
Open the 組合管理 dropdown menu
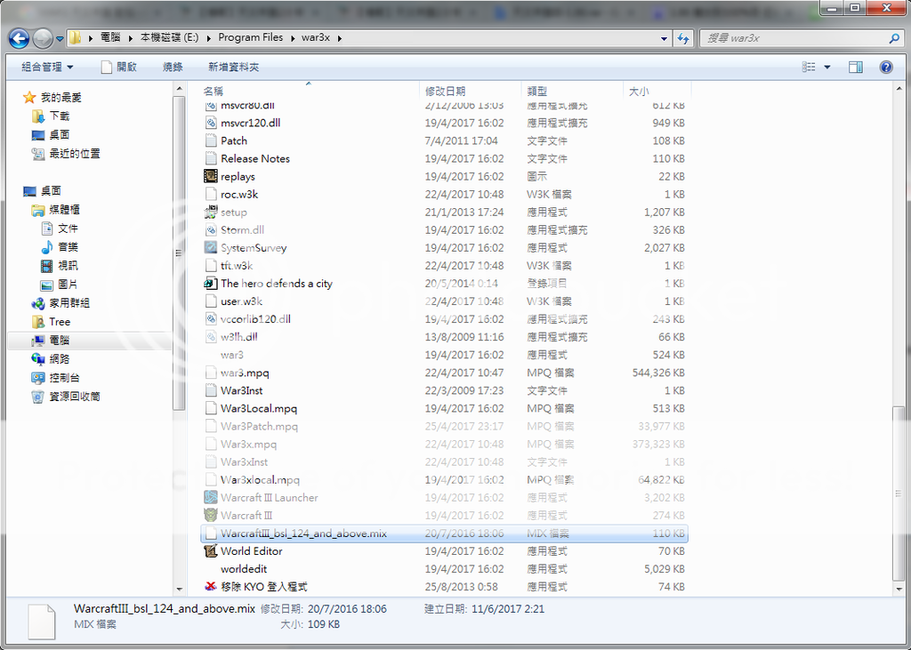47,67
